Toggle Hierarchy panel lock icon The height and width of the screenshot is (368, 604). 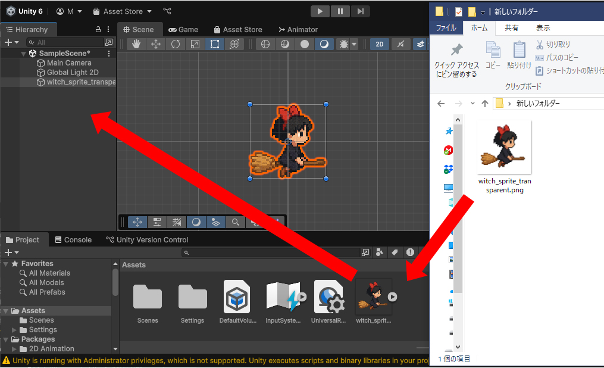(x=98, y=29)
